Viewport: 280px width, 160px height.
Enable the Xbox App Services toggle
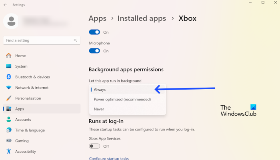coord(94,146)
